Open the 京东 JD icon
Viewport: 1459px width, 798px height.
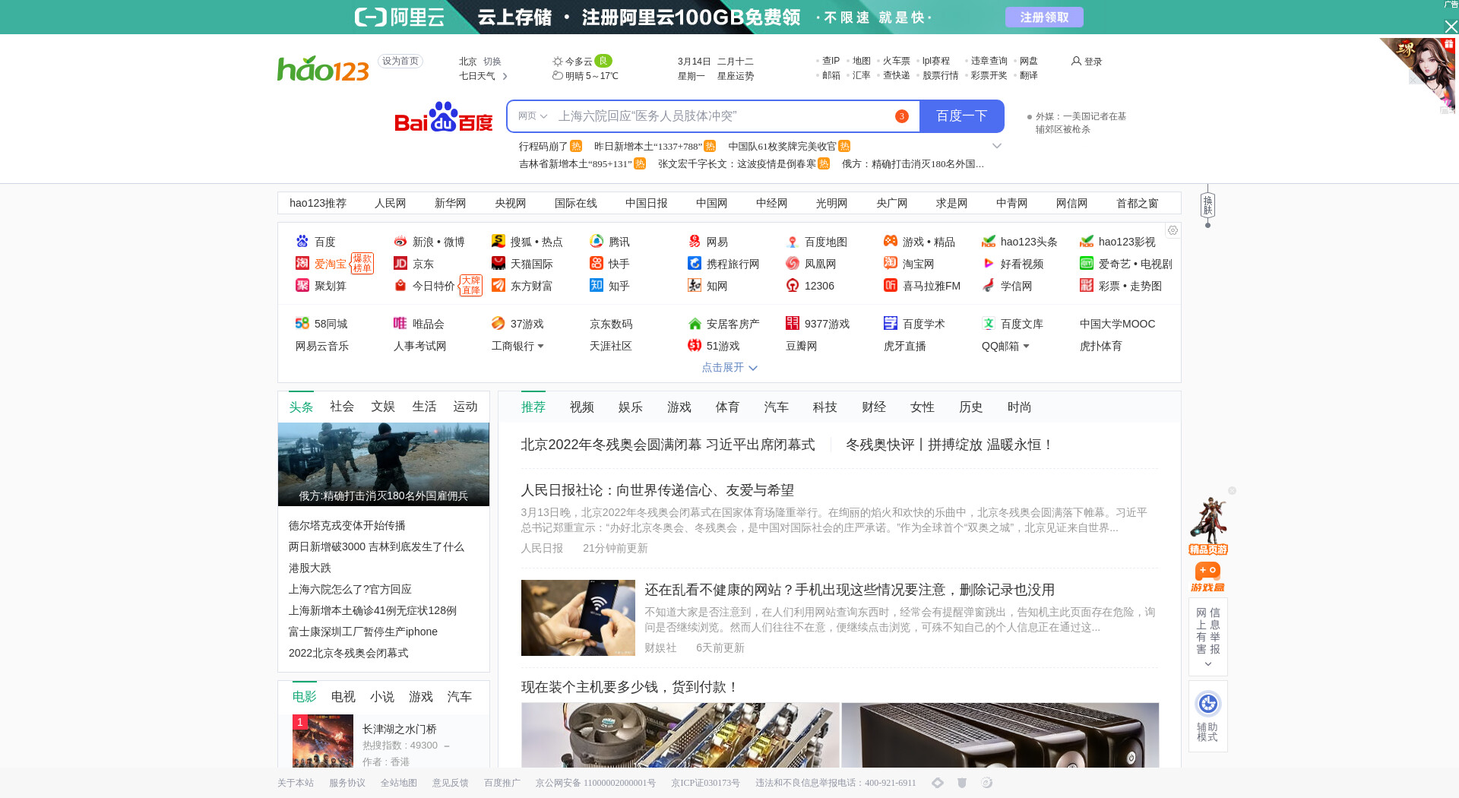(400, 264)
